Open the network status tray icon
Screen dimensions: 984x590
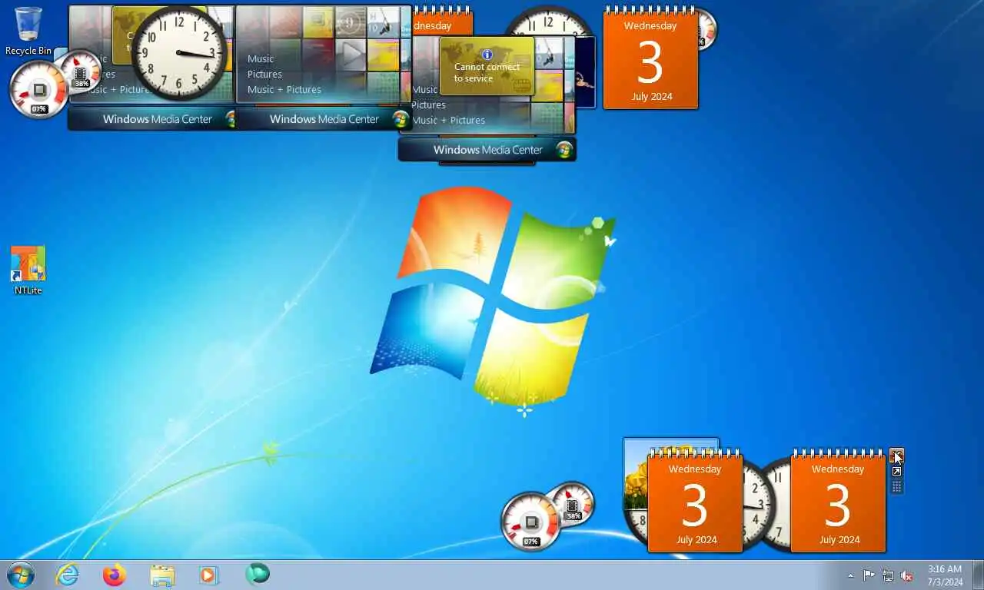point(888,575)
